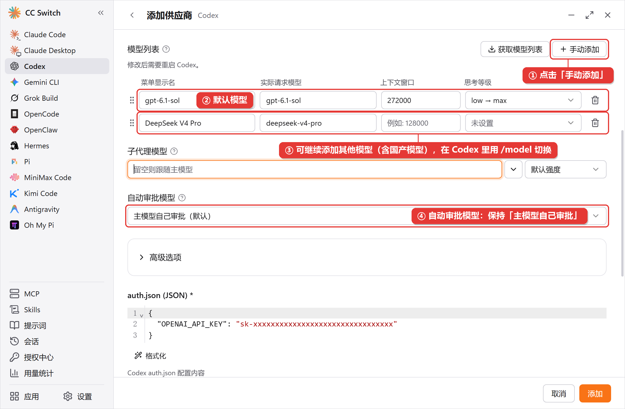Click 获取模型列表 button
Screen dimensions: 625x409
pyautogui.click(x=515, y=49)
